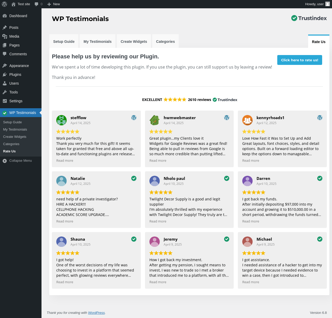Viewport: 332px width, 318px height.
Task: Click the WordPress badge on hwmwebmaster's review
Action: click(x=227, y=118)
